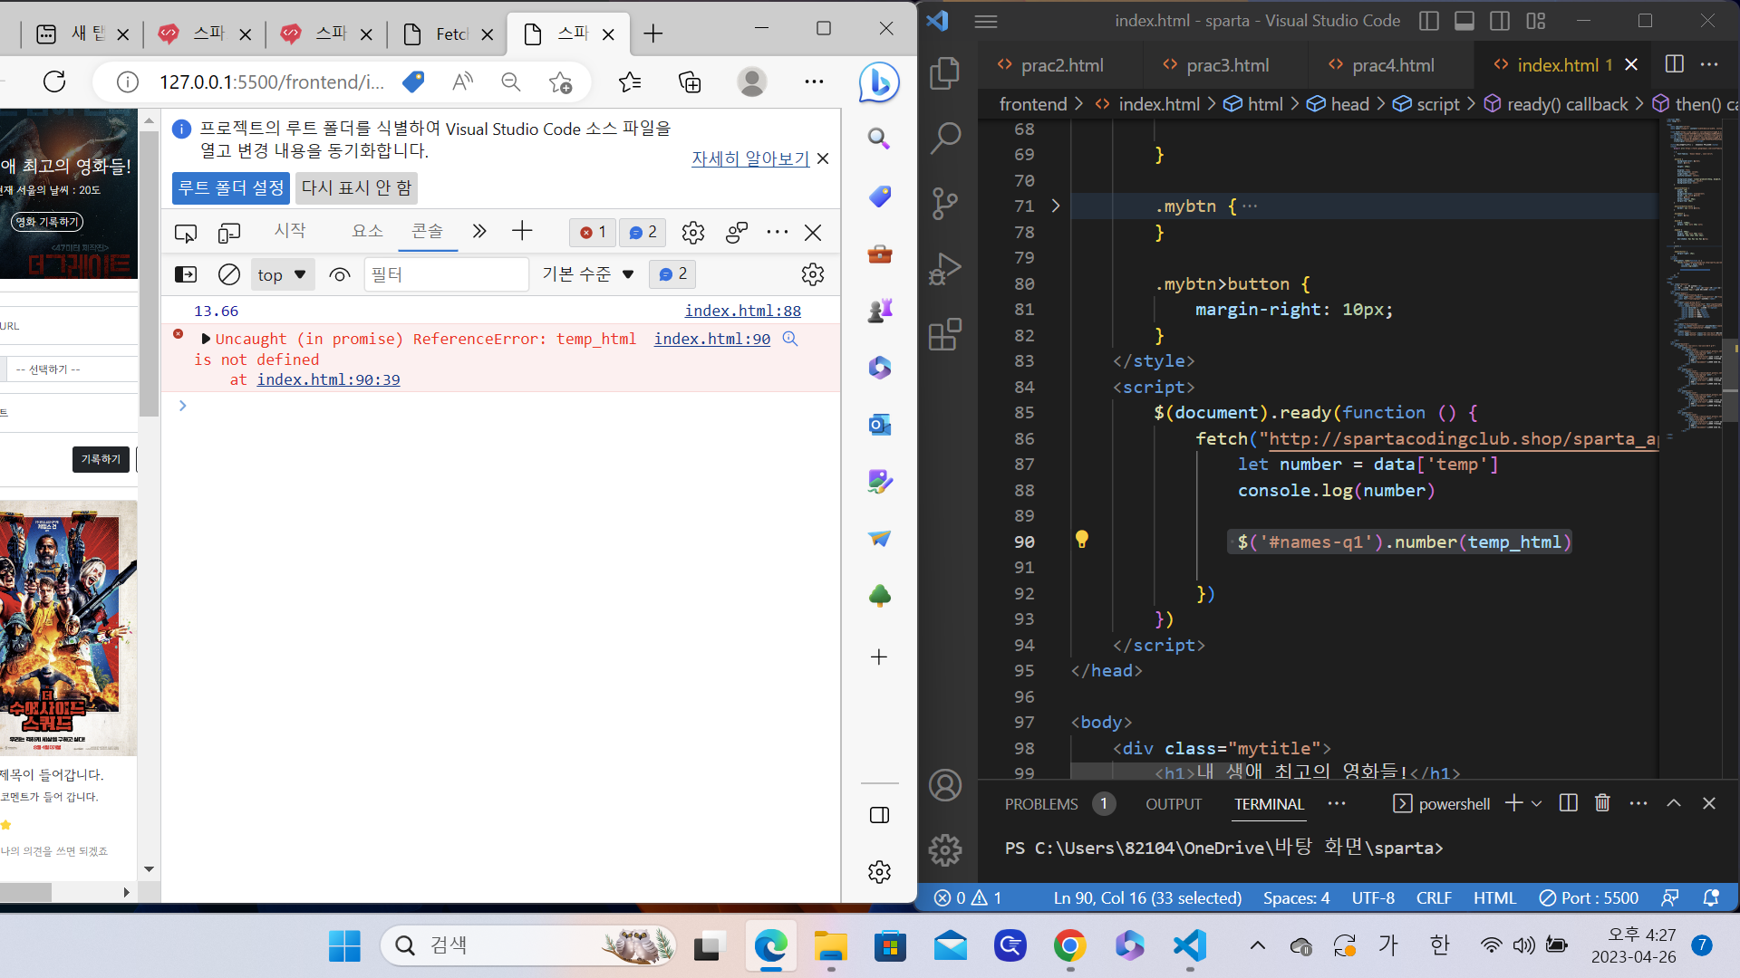The image size is (1740, 978).
Task: Search the error with magnifier icon in console
Action: click(790, 339)
